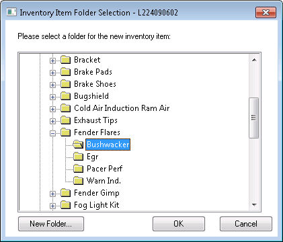Select the Pacer Perf subfolder label
Image resolution: width=283 pixels, height=242 pixels.
[x=104, y=169]
